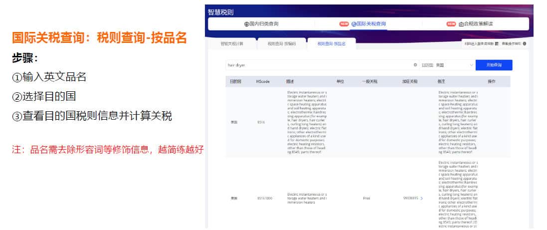Switch to the 税则查询-按编码 tab
This screenshot has width=547, height=230.
pyautogui.click(x=282, y=44)
